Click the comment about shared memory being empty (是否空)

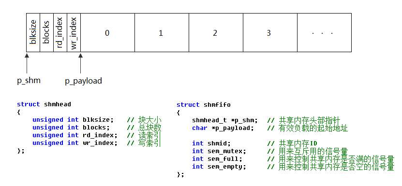click(330, 167)
